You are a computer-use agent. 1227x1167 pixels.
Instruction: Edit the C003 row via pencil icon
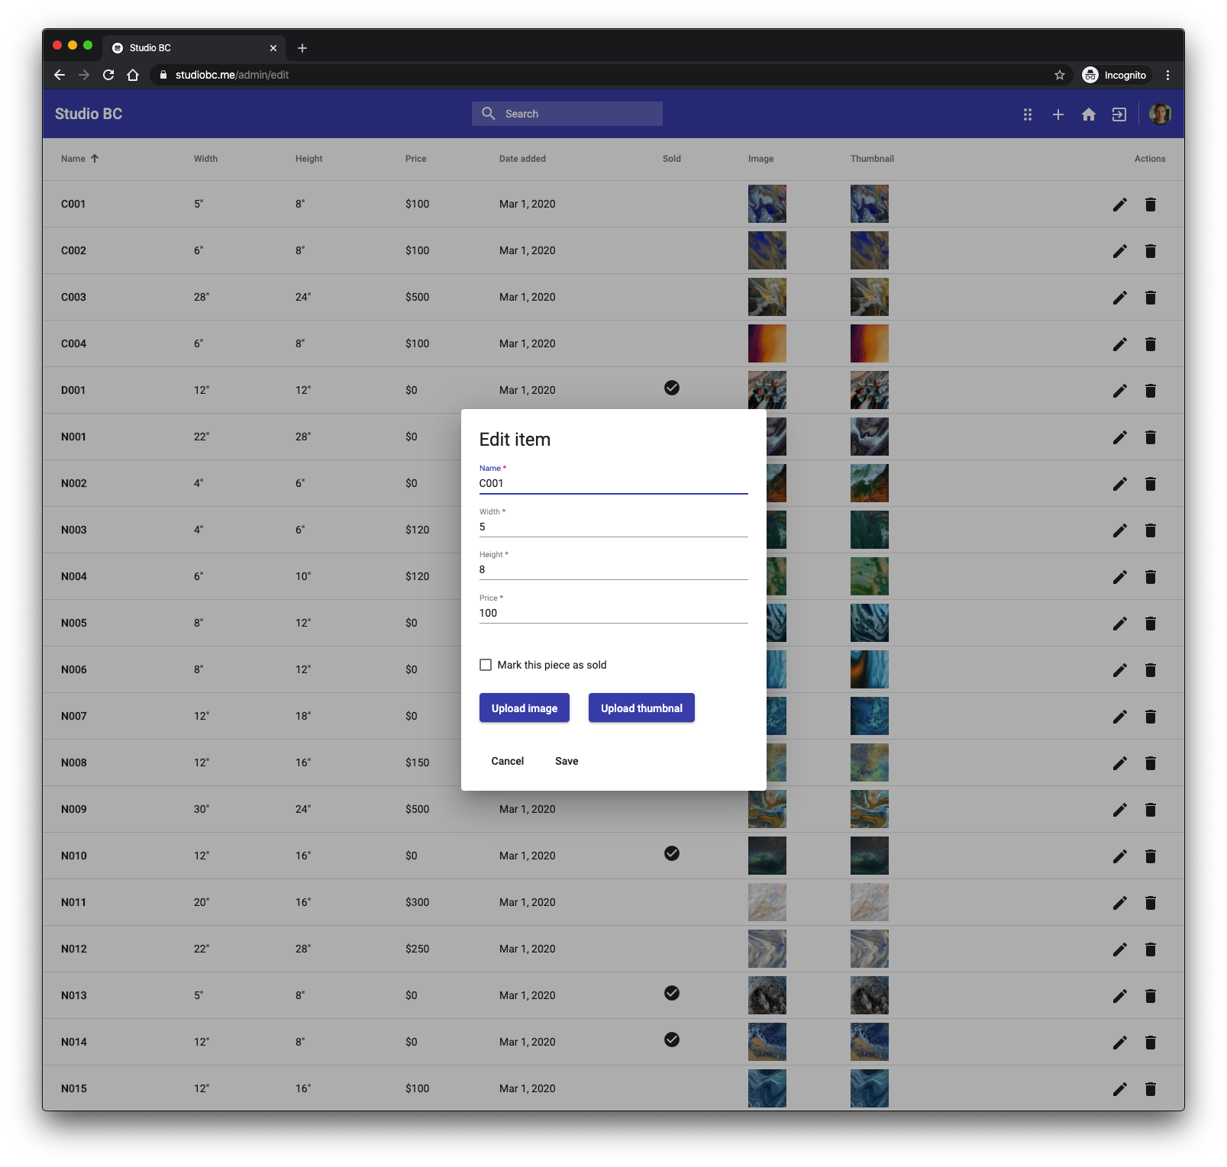click(x=1119, y=298)
